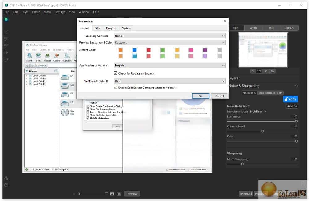Open the NoNoise AI Model High Detail dropdown

click(x=258, y=111)
